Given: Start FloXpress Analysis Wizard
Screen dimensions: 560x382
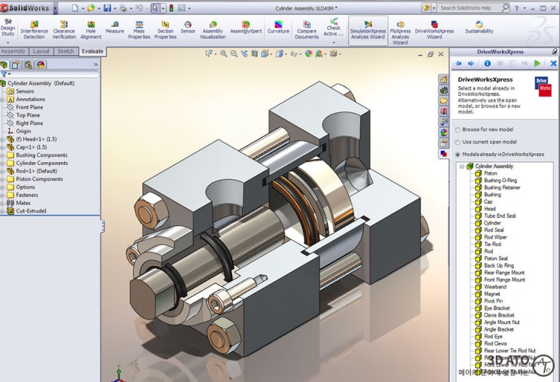Looking at the screenshot, I should coord(400,32).
